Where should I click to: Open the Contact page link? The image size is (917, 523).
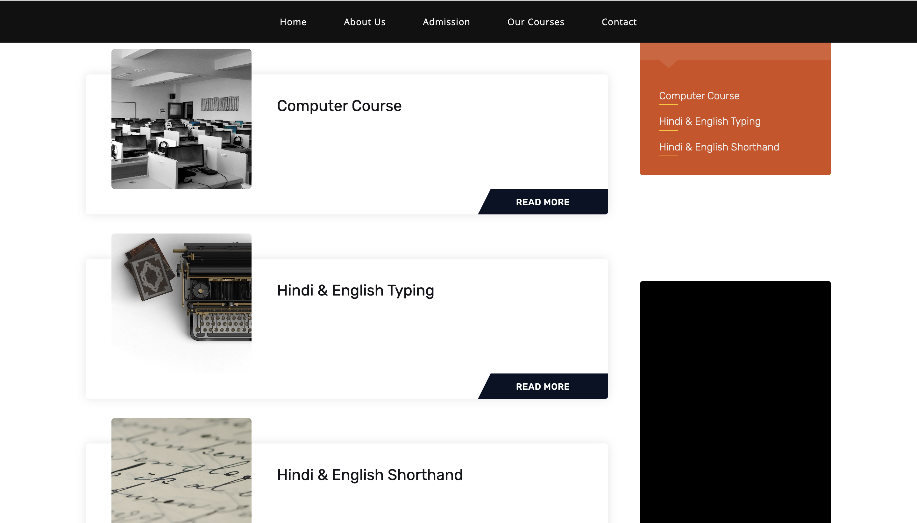point(619,22)
